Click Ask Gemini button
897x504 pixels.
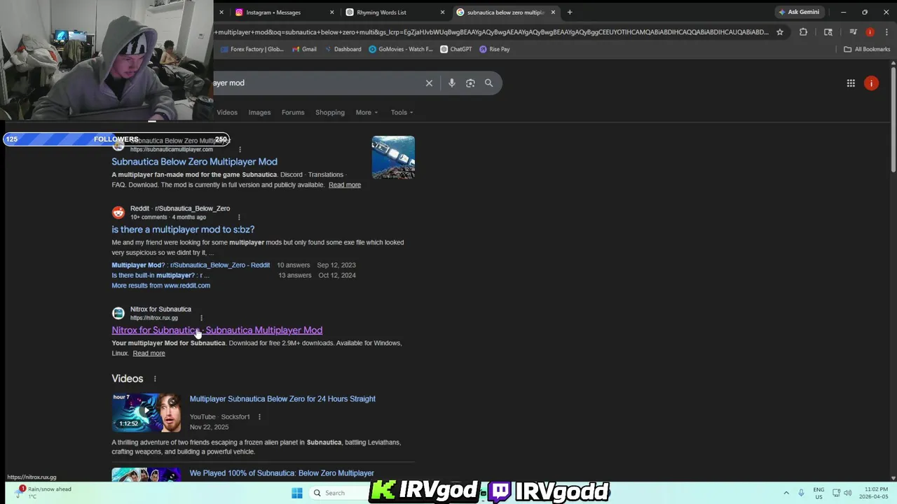click(799, 12)
